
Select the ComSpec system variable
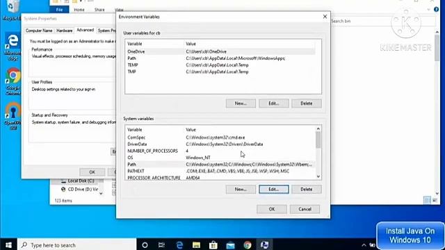tap(220, 137)
